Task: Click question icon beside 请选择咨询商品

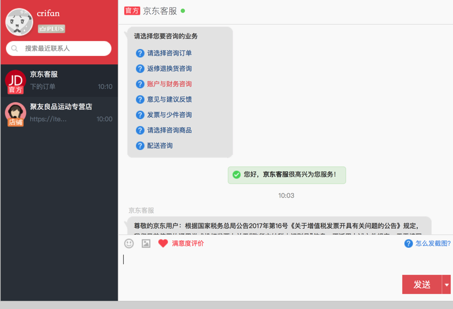Action: tap(140, 130)
